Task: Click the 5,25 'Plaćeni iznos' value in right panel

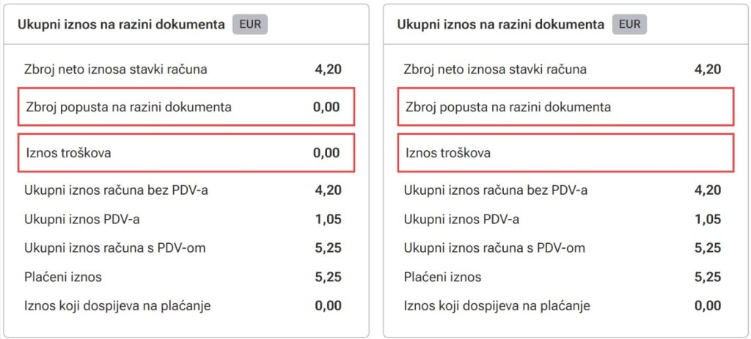Action: (x=708, y=277)
